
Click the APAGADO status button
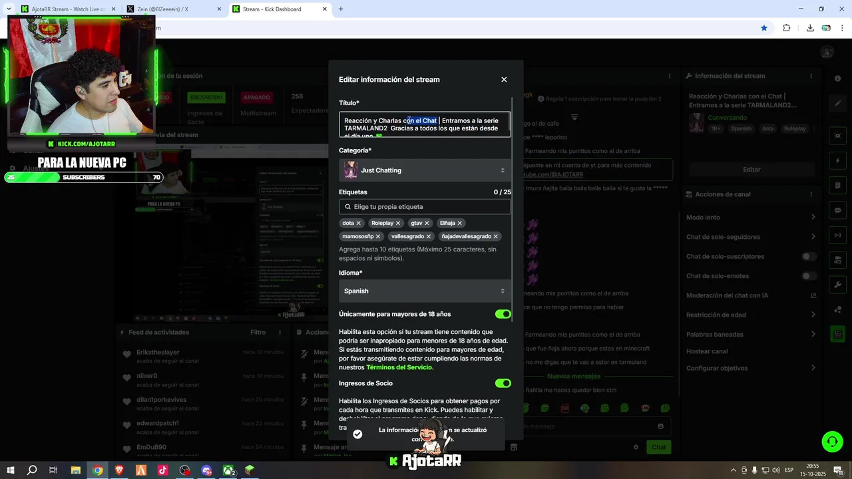[x=256, y=97]
